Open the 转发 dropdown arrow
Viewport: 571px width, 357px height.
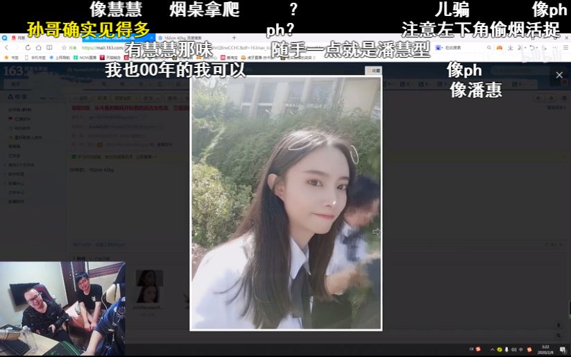click(157, 98)
